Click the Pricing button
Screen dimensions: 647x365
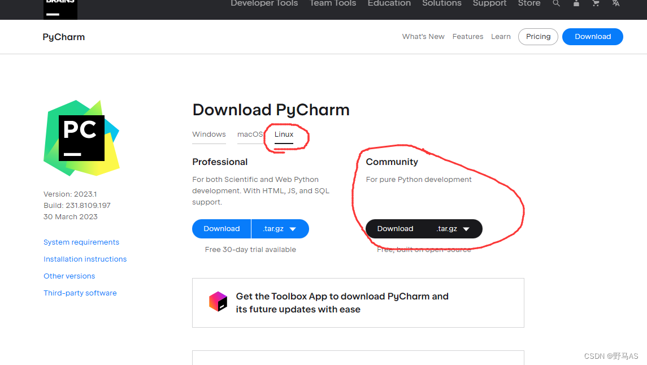pyautogui.click(x=537, y=36)
